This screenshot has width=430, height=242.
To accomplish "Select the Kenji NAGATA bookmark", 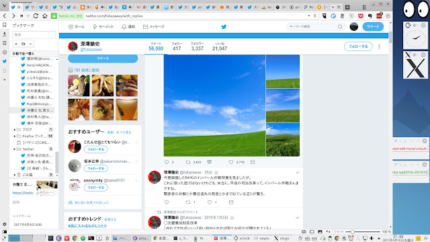I will [37, 65].
